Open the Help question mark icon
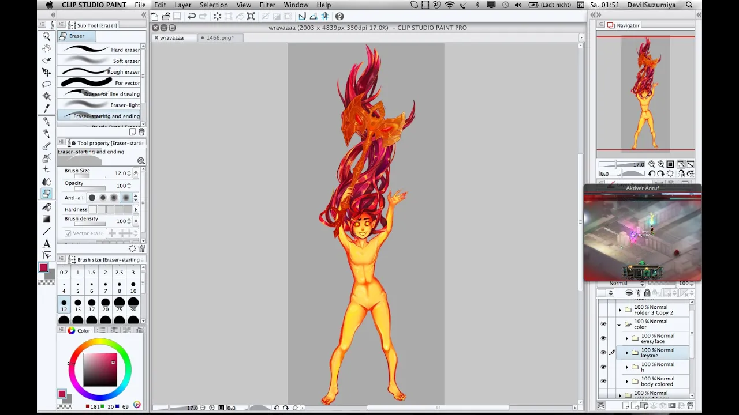 (x=339, y=16)
